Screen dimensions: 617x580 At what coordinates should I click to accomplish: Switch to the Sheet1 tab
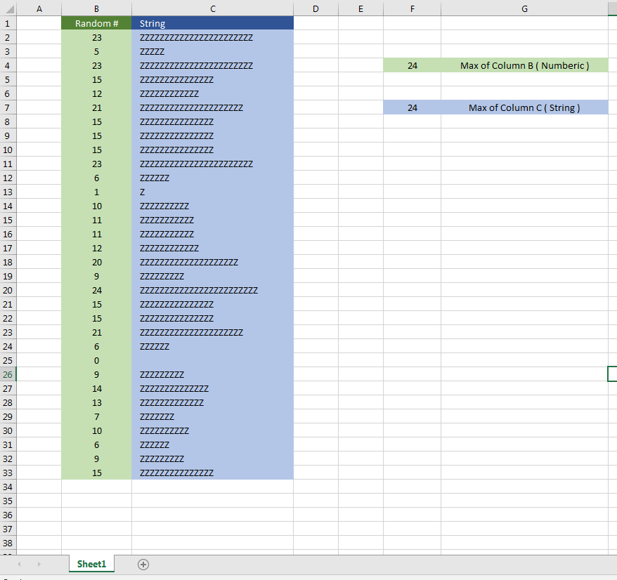pos(91,564)
